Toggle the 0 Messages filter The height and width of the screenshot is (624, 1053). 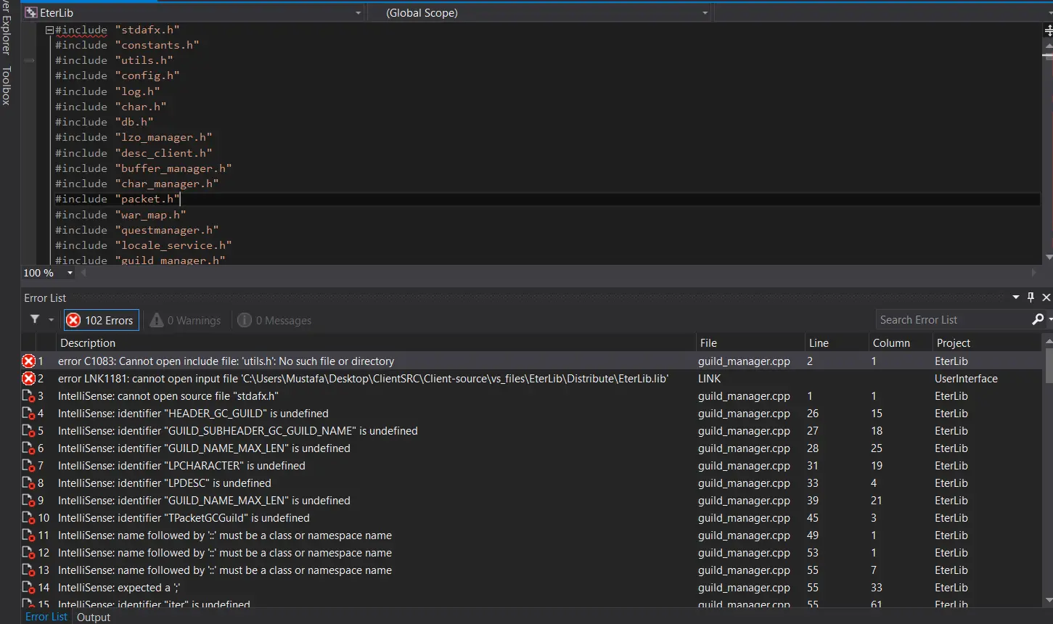coord(275,320)
